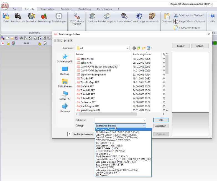Click the Normteilmenü screws icon
Viewport: 217px width, 181px height.
click(124, 16)
